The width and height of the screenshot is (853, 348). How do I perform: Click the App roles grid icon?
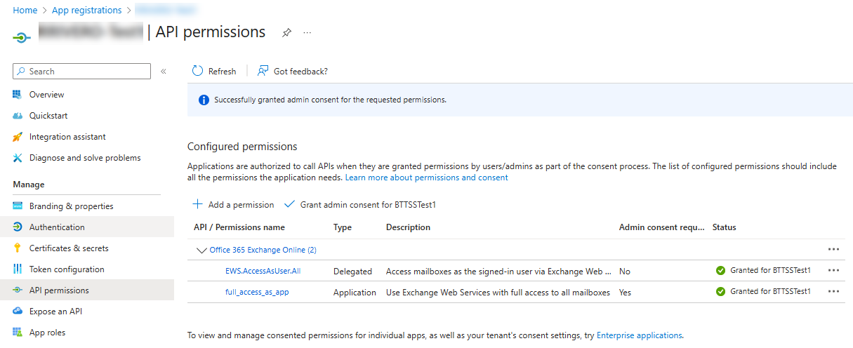coord(18,333)
